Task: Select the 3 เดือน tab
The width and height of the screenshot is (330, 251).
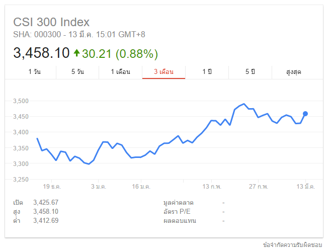Action: [164, 72]
